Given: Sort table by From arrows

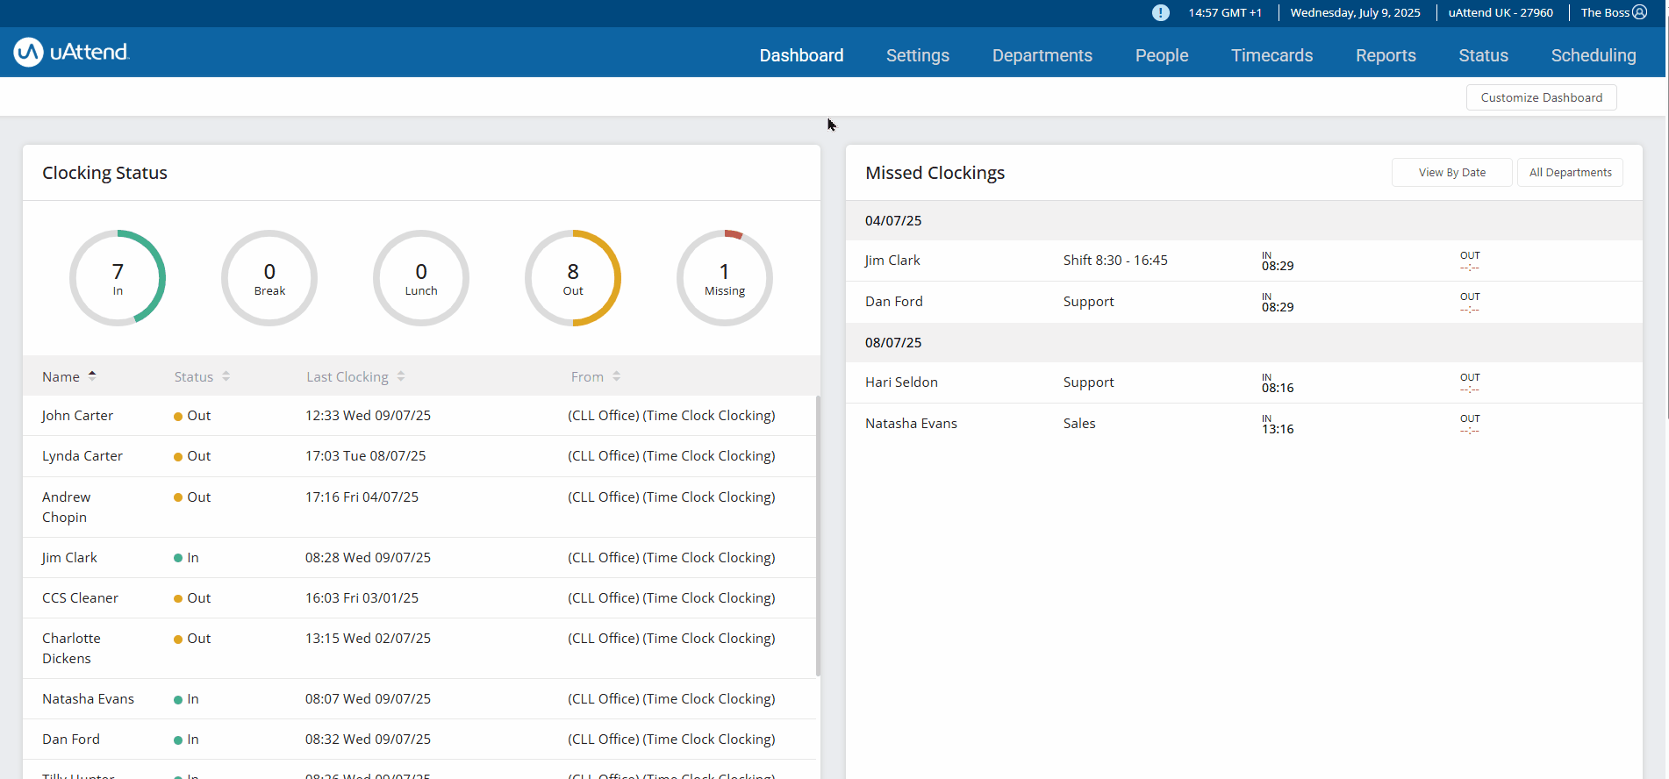Looking at the screenshot, I should click(617, 376).
